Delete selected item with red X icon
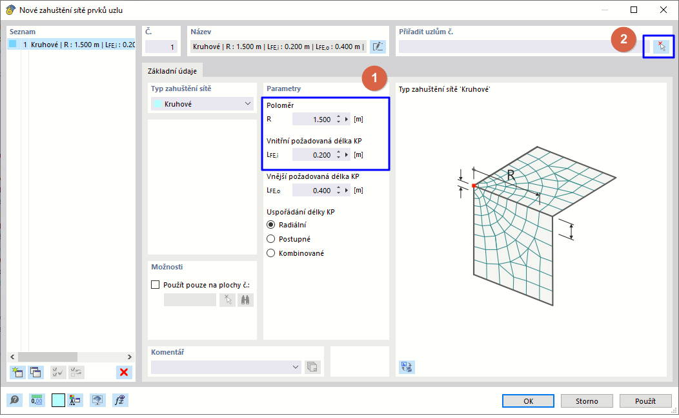The image size is (679, 418). pyautogui.click(x=124, y=372)
